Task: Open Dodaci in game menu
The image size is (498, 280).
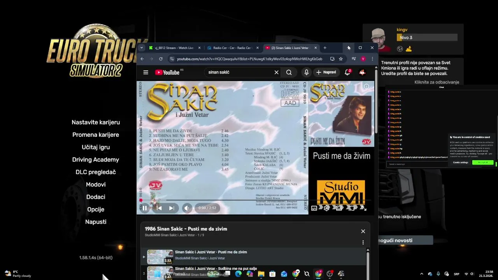Action: (96, 197)
